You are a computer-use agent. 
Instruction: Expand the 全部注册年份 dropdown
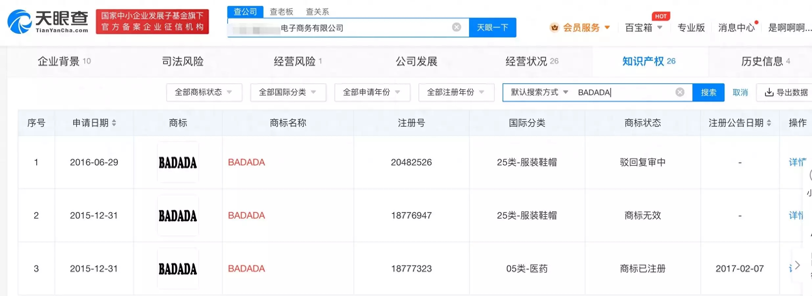coord(456,92)
